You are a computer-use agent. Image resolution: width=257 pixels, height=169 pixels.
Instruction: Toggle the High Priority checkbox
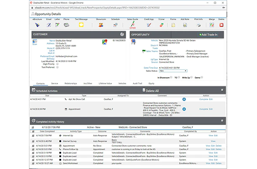57,64
